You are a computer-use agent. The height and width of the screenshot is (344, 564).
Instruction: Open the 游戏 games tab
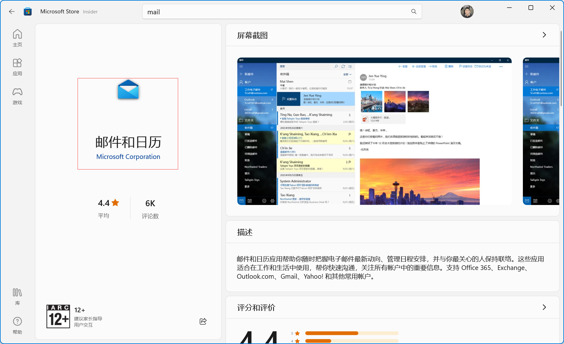[x=17, y=96]
